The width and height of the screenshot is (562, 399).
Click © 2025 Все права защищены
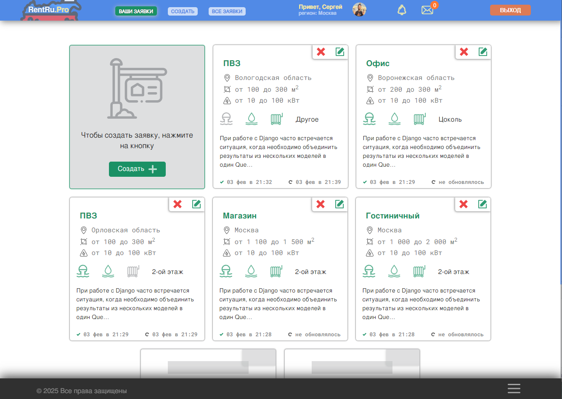(82, 391)
